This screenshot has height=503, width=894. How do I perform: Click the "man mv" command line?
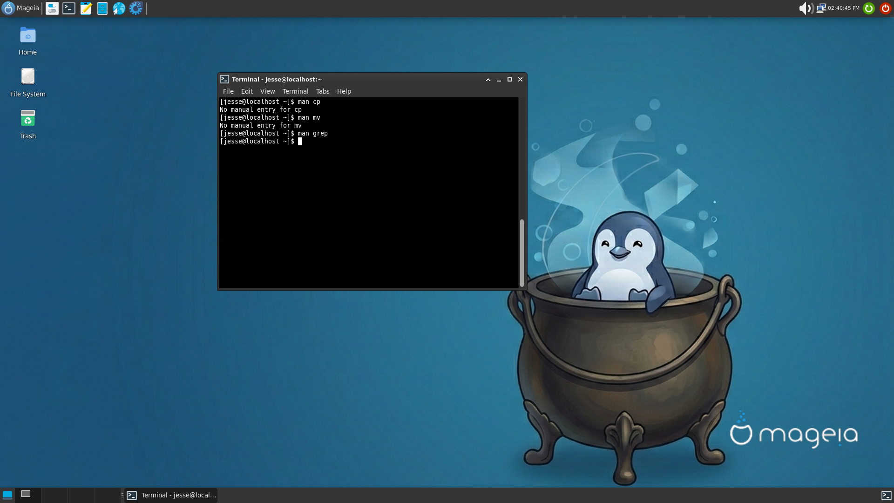point(270,117)
